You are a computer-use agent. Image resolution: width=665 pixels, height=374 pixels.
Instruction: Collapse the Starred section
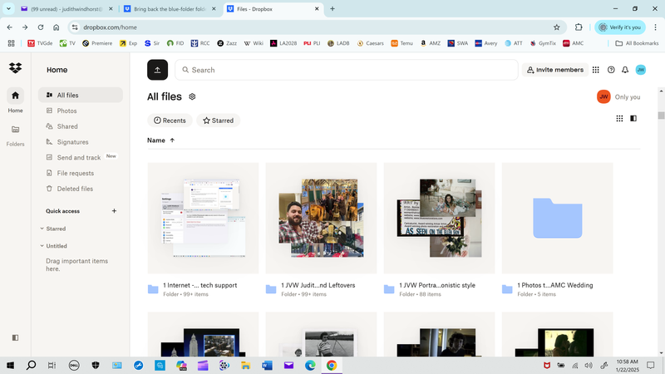pos(42,229)
